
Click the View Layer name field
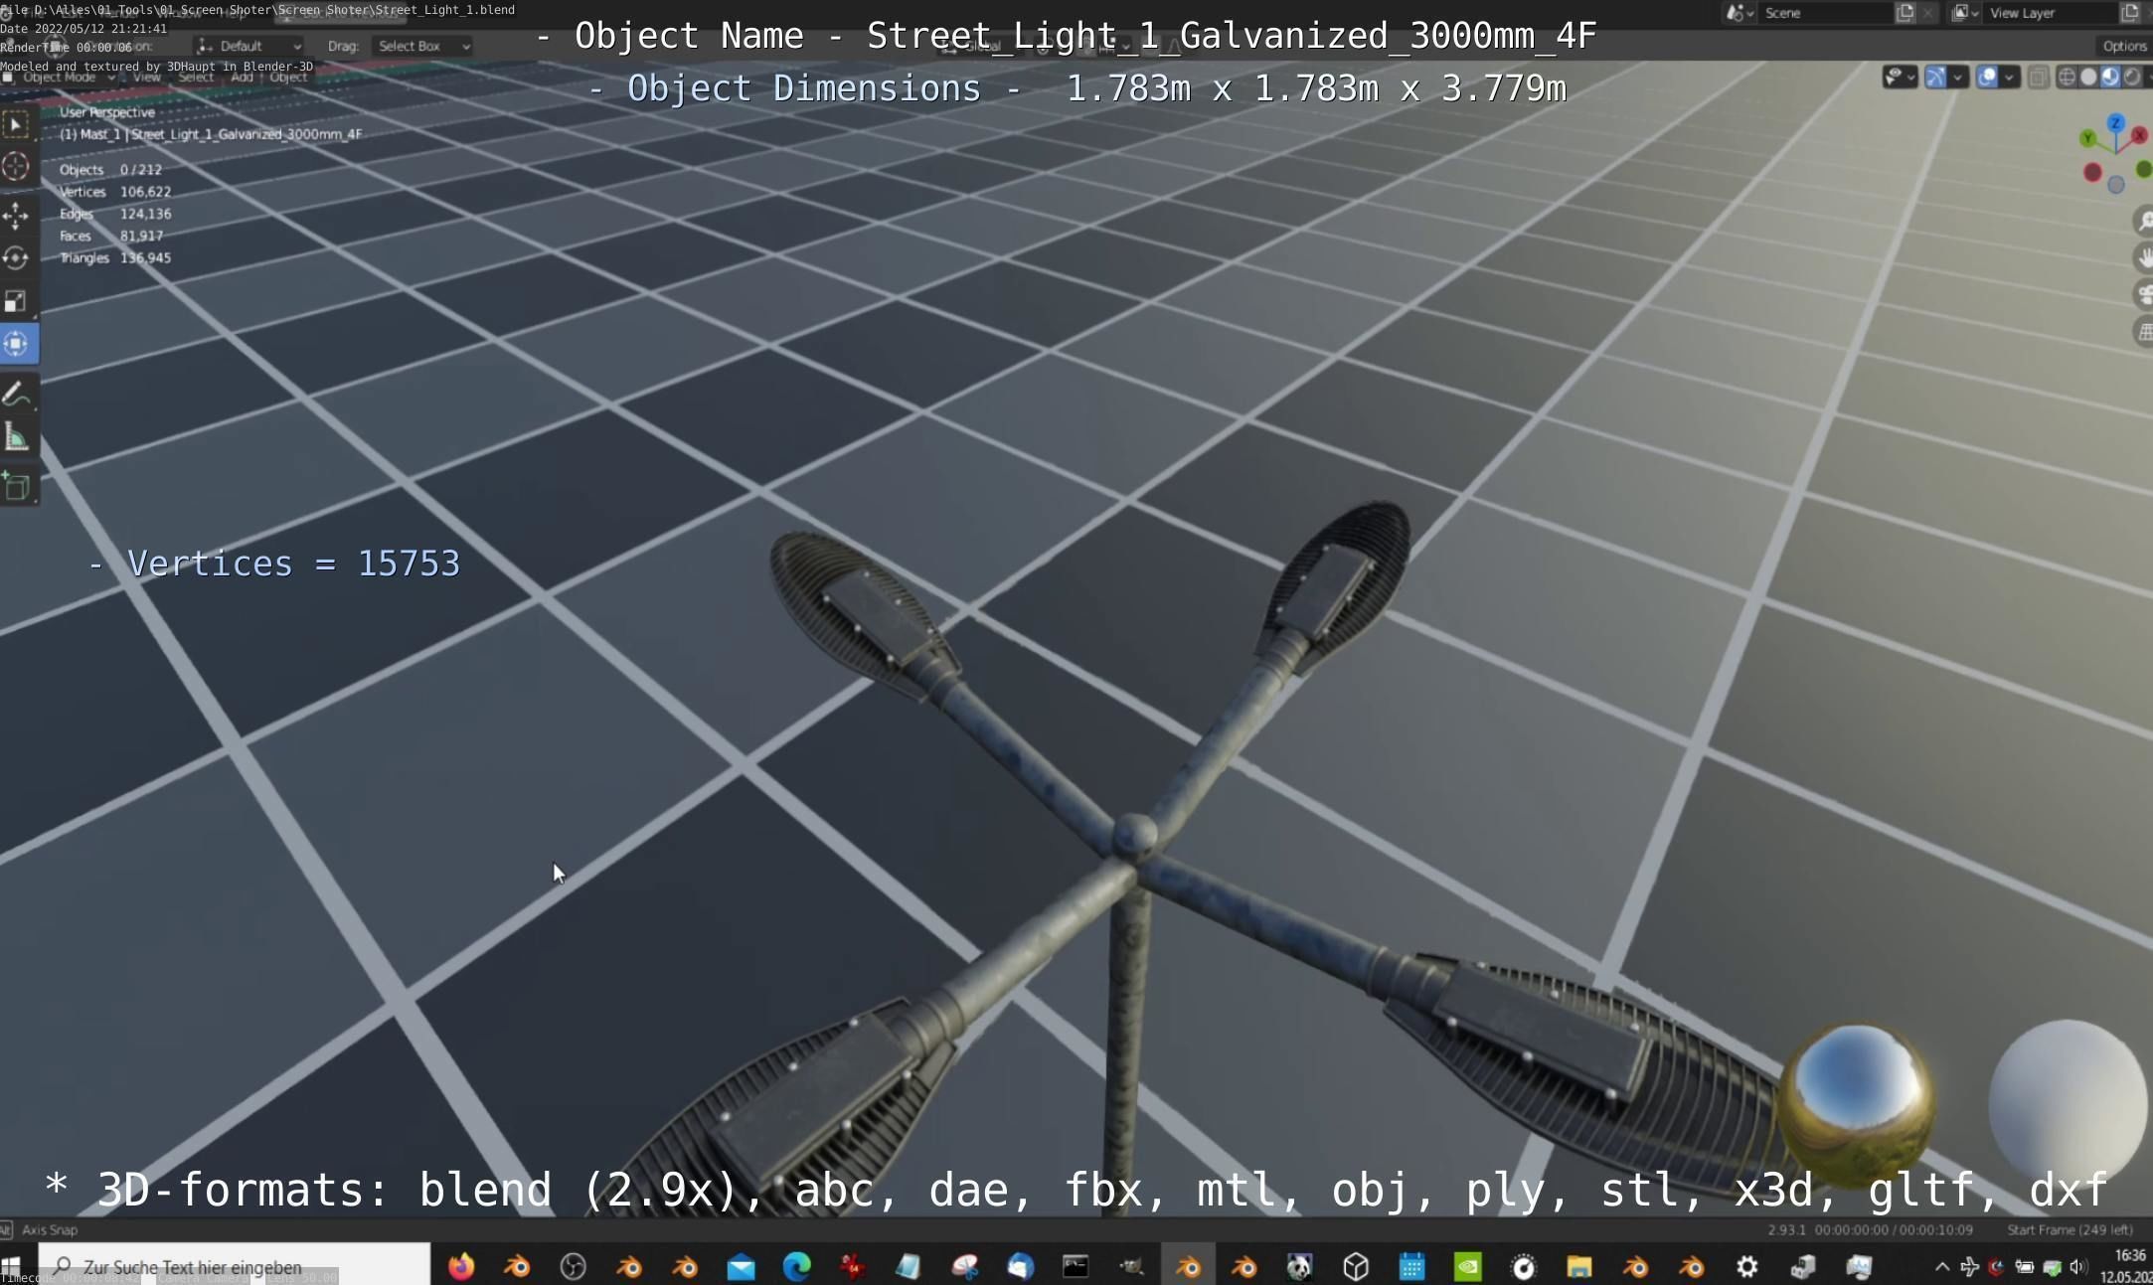tap(2050, 13)
